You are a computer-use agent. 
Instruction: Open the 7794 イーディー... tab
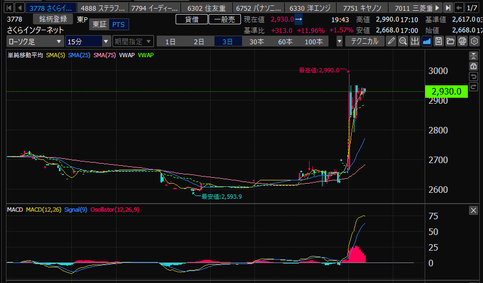click(155, 8)
